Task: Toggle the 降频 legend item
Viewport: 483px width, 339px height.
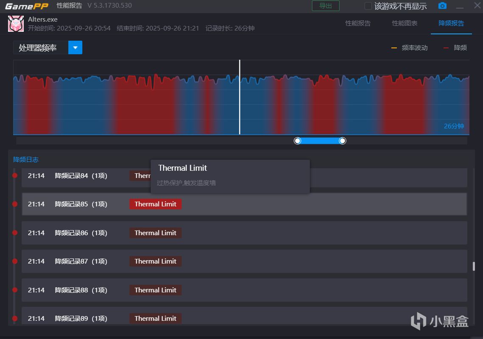Action: tap(455, 48)
